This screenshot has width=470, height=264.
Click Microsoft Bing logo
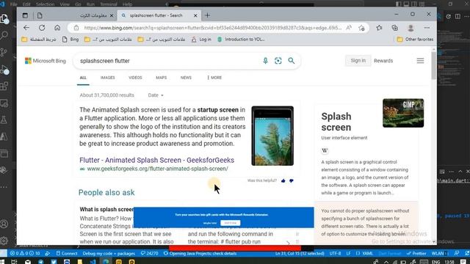click(46, 61)
